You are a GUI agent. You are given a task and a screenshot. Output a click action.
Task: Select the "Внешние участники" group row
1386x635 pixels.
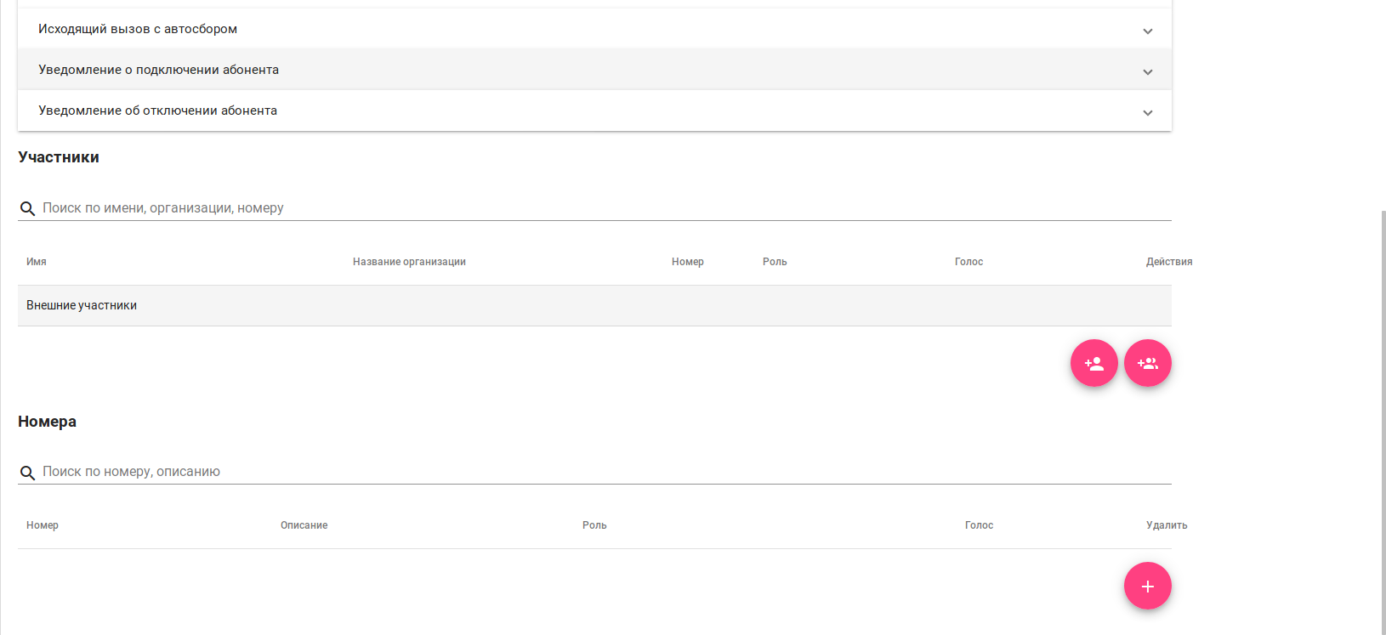(x=82, y=305)
